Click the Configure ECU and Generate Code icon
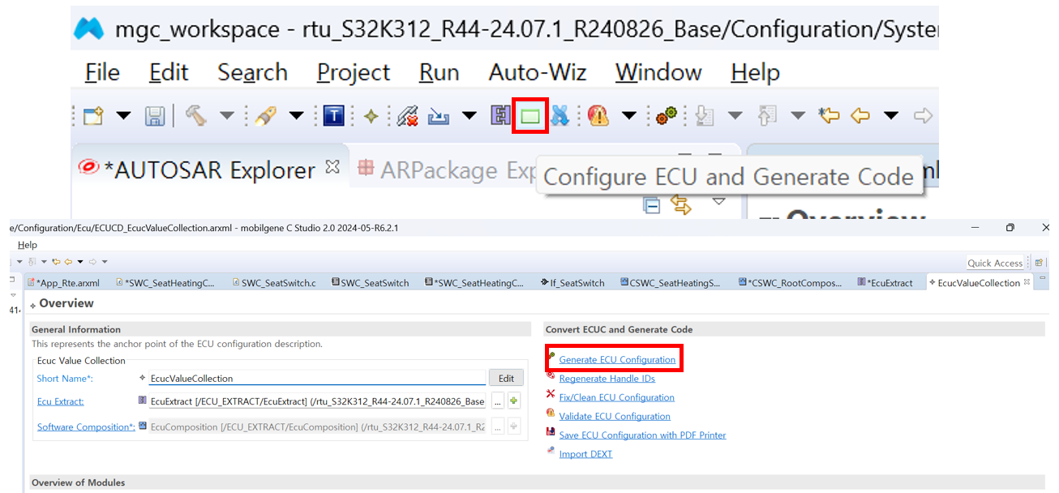The height and width of the screenshot is (493, 1059). tap(530, 116)
